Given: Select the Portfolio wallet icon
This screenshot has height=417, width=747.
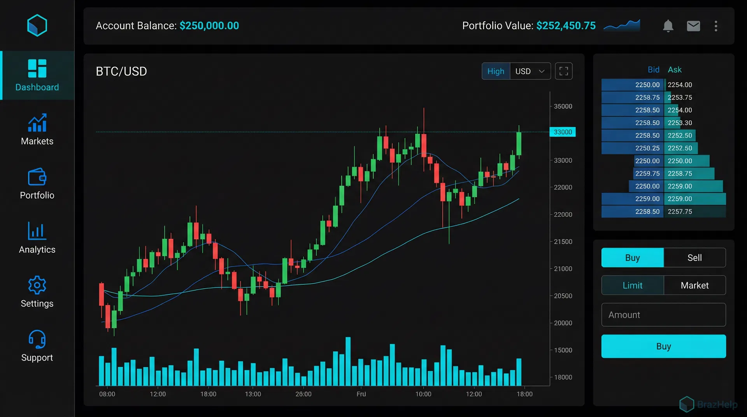Looking at the screenshot, I should click(x=37, y=184).
